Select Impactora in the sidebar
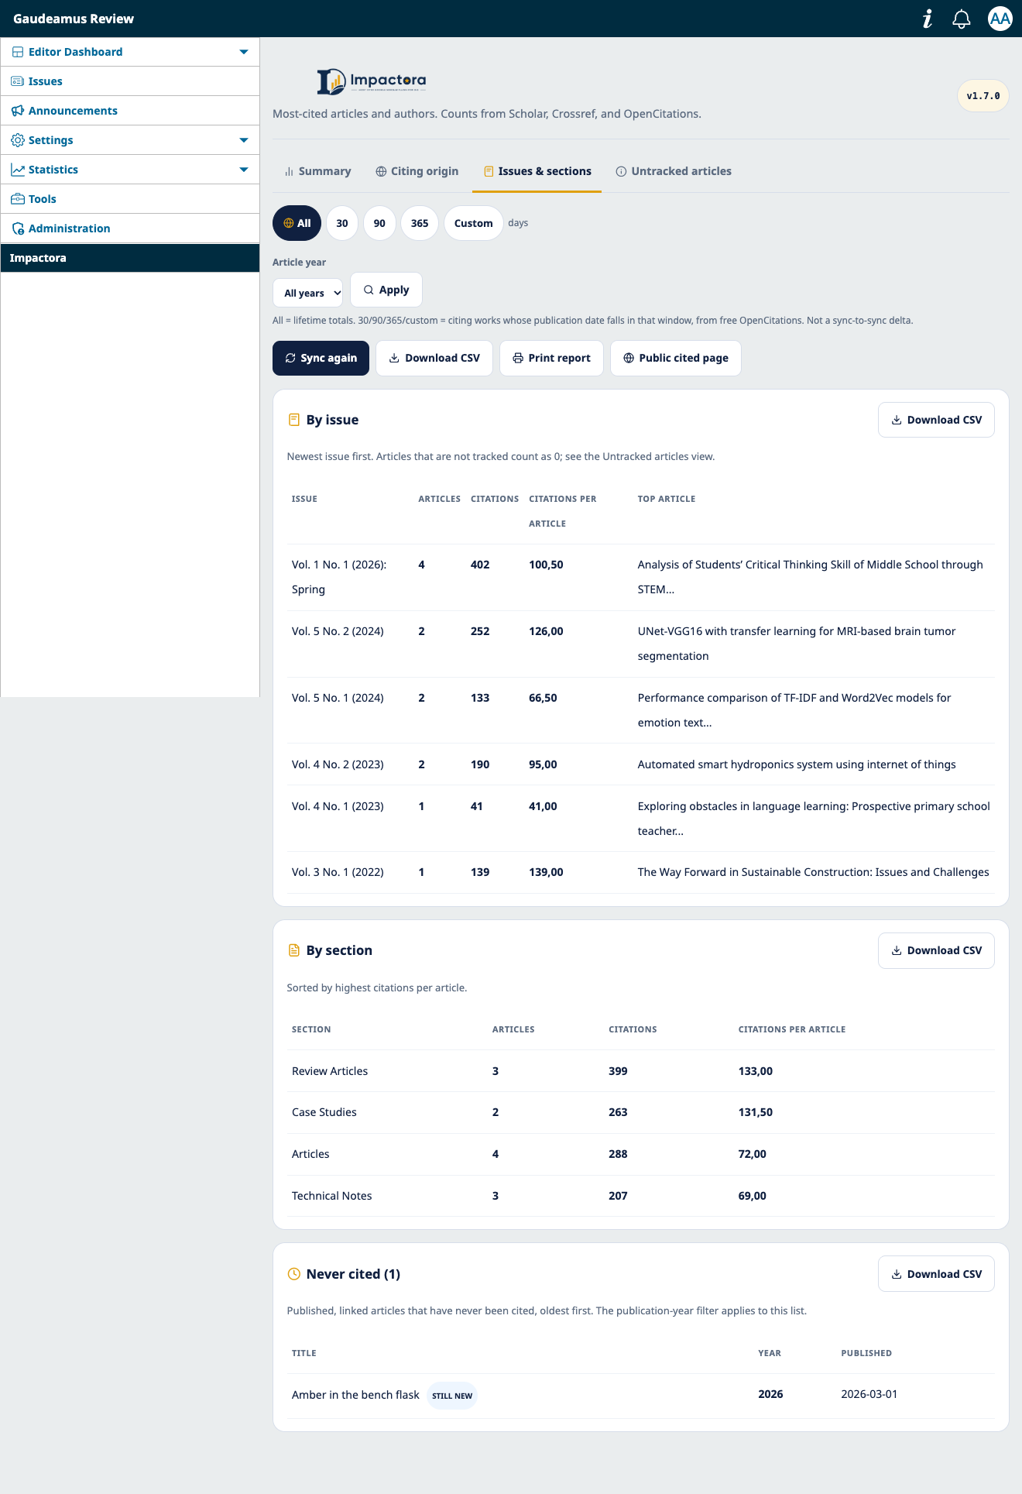The image size is (1022, 1494). pyautogui.click(x=130, y=258)
